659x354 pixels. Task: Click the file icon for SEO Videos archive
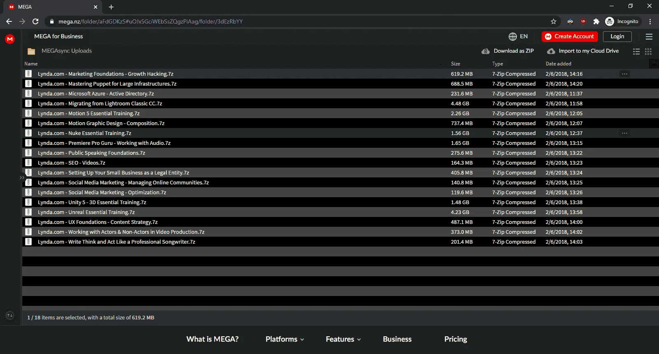(x=28, y=163)
